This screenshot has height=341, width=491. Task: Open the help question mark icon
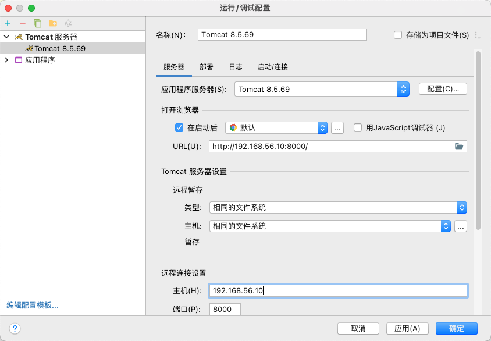15,328
